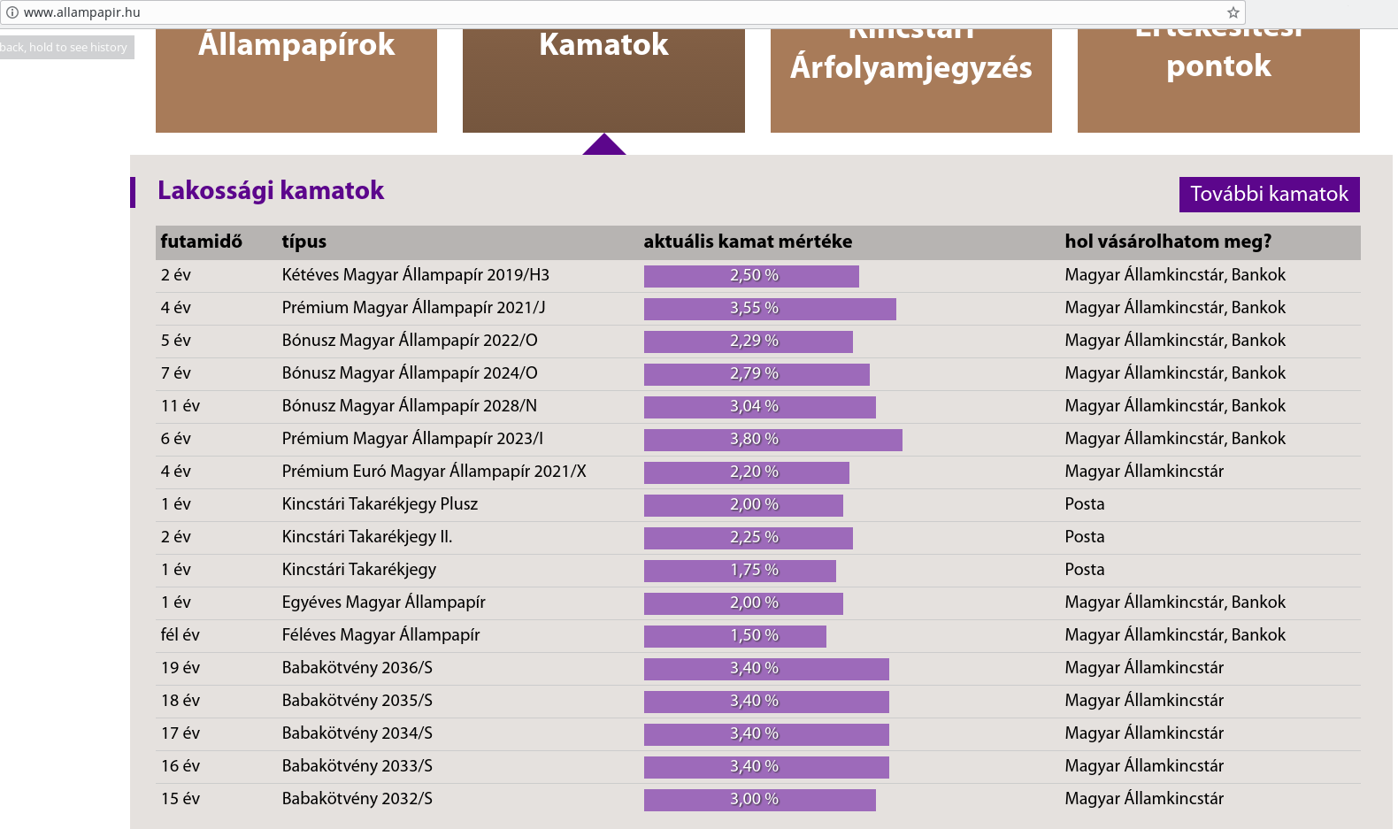Click the 7 év duration cell
Screen dimensions: 1398x829
[176, 373]
